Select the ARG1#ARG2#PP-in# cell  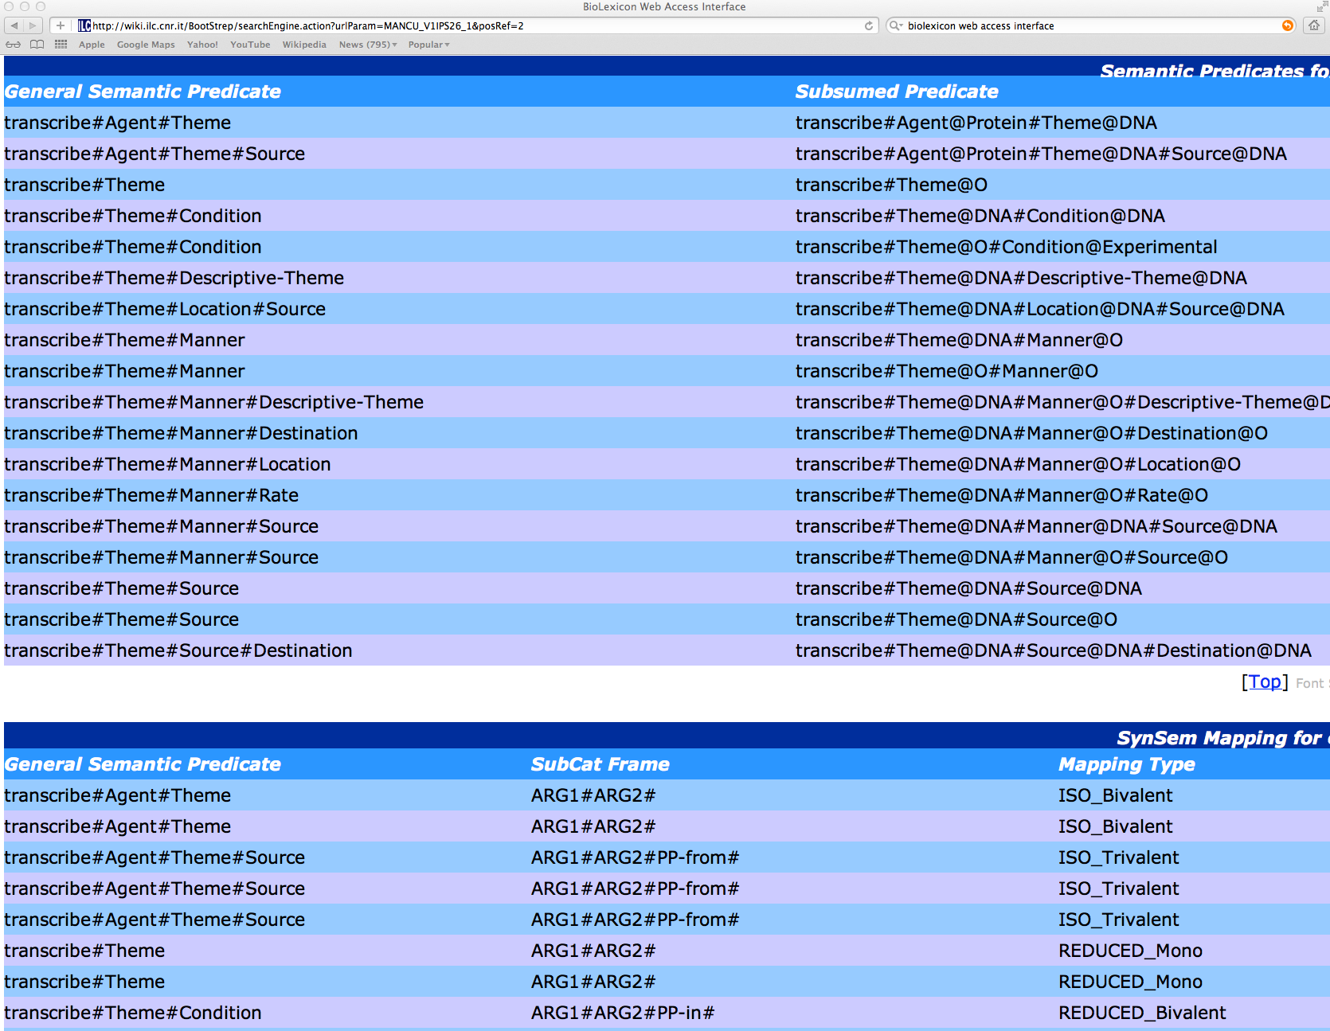623,1013
